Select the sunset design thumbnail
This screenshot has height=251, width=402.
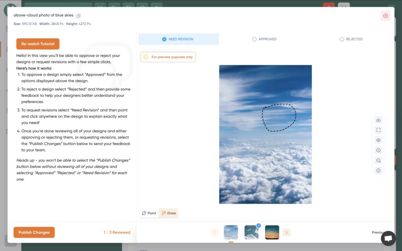pos(272,232)
